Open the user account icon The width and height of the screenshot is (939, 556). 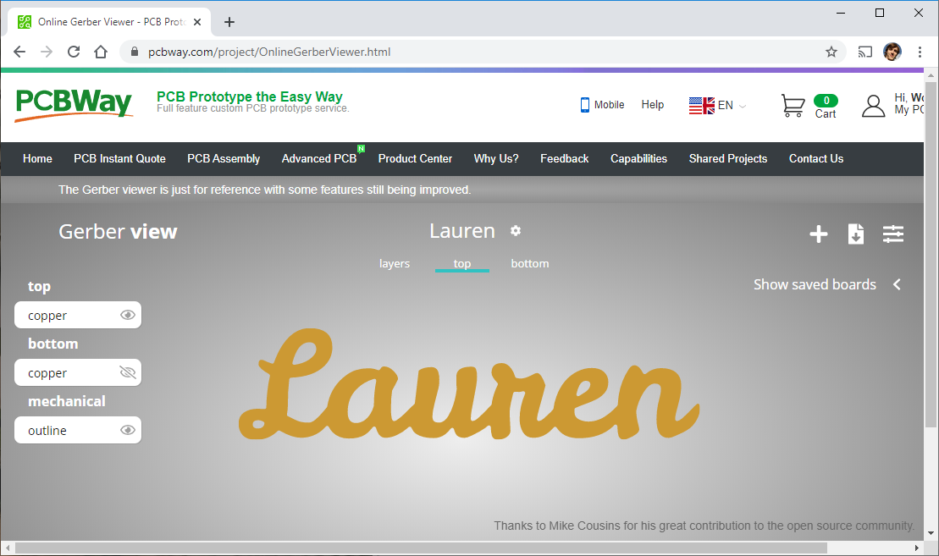tap(873, 106)
